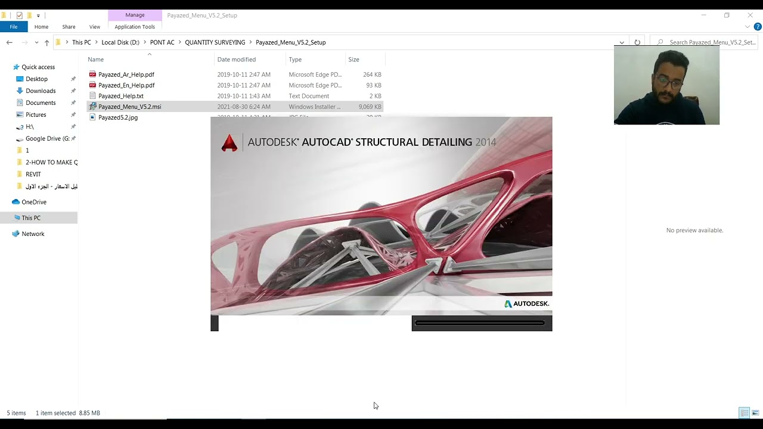The width and height of the screenshot is (763, 429).
Task: Select Network in navigation pane
Action: coord(33,234)
